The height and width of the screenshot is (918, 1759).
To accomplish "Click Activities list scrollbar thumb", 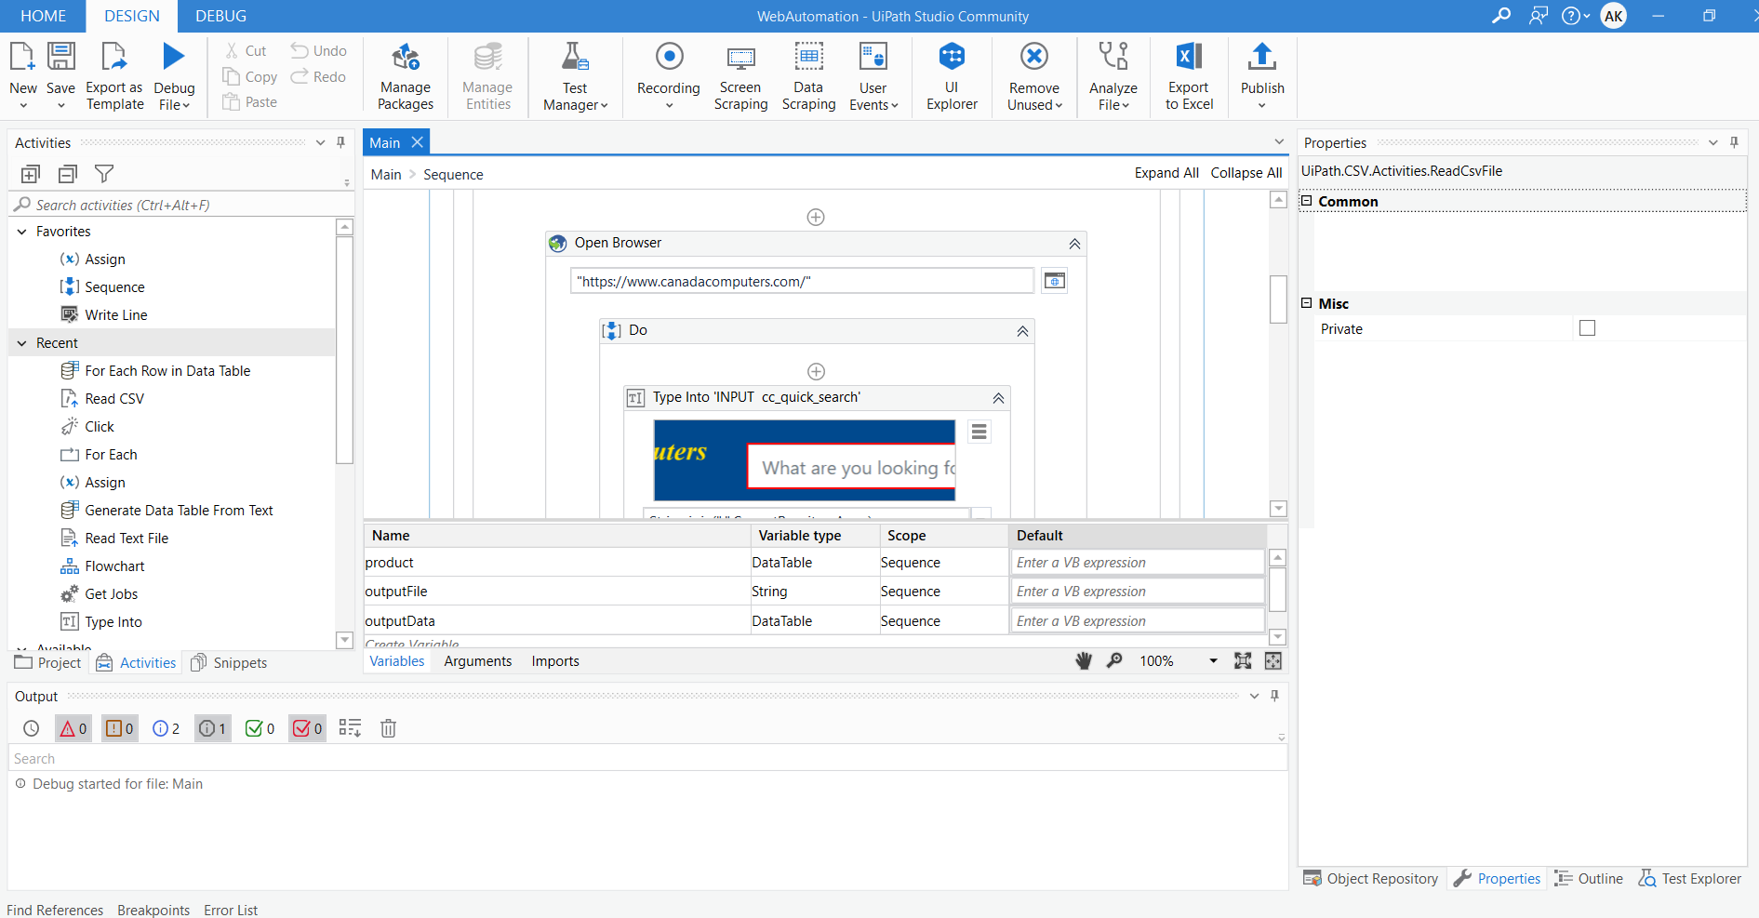I will pos(344,350).
